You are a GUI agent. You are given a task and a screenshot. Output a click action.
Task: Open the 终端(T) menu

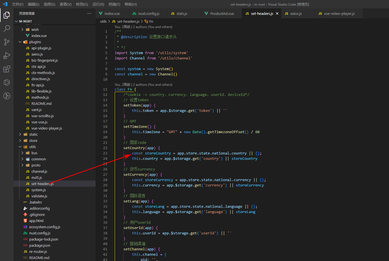[114, 4]
